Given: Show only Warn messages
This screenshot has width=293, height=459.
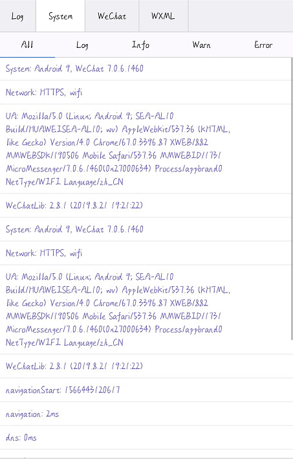Looking at the screenshot, I should [x=201, y=45].
